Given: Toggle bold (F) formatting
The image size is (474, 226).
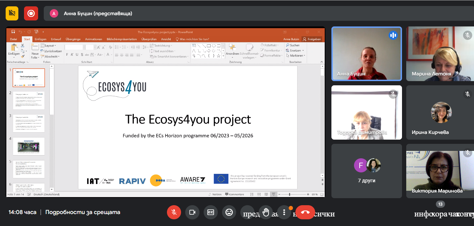Looking at the screenshot, I should tap(67, 55).
